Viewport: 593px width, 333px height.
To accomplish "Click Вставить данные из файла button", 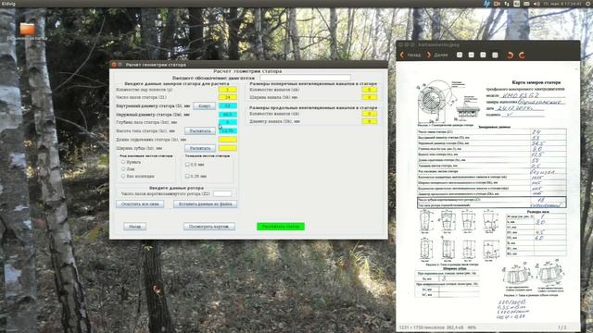I will (206, 204).
